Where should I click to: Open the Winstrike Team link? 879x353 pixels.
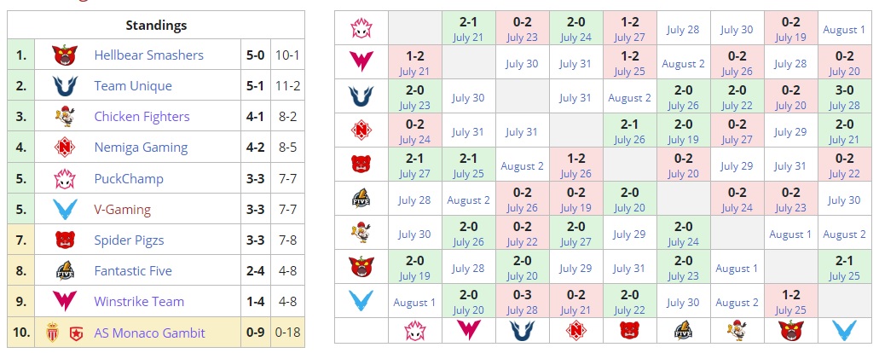(x=139, y=302)
